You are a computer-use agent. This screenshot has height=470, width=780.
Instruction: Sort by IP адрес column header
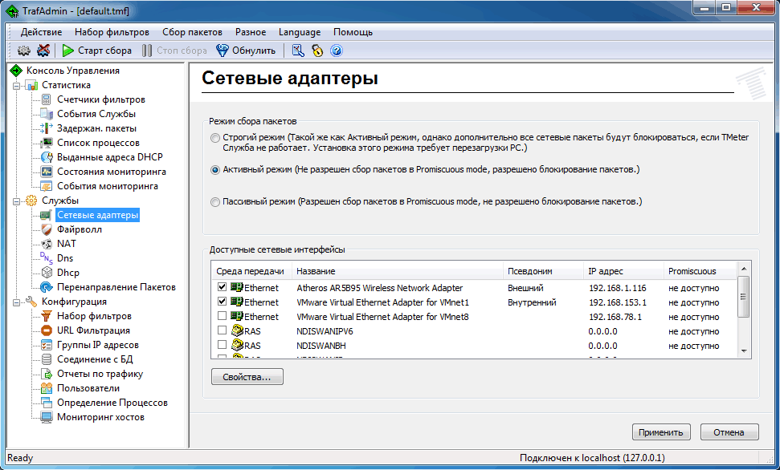(624, 271)
